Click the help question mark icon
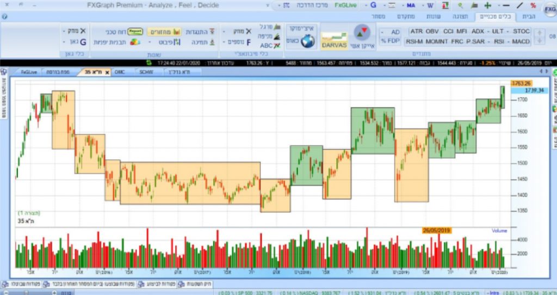 [4, 17]
